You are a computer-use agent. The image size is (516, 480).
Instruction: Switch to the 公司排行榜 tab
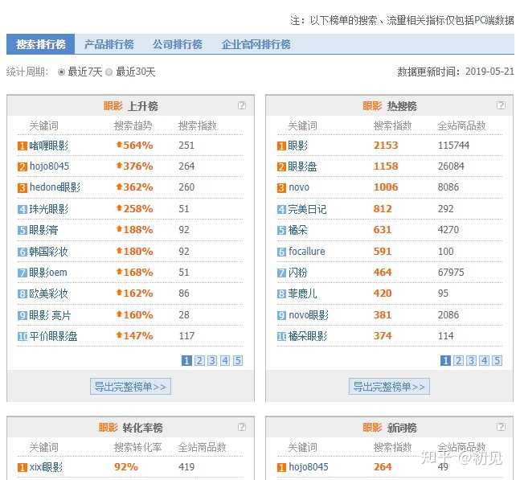click(x=178, y=44)
